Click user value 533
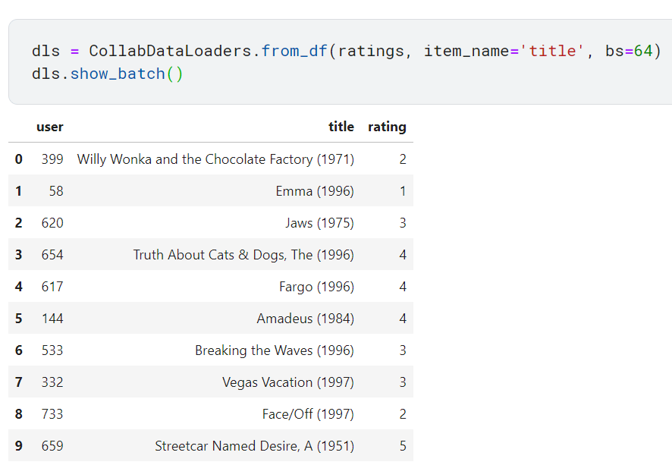The height and width of the screenshot is (465, 672). point(52,350)
